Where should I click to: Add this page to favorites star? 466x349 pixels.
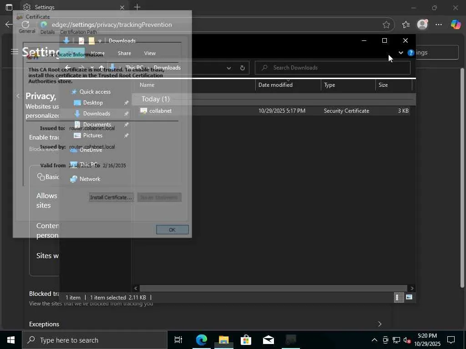click(386, 25)
